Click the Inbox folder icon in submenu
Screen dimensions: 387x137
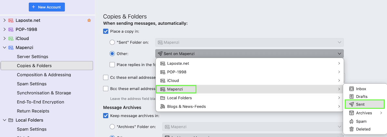(x=351, y=89)
